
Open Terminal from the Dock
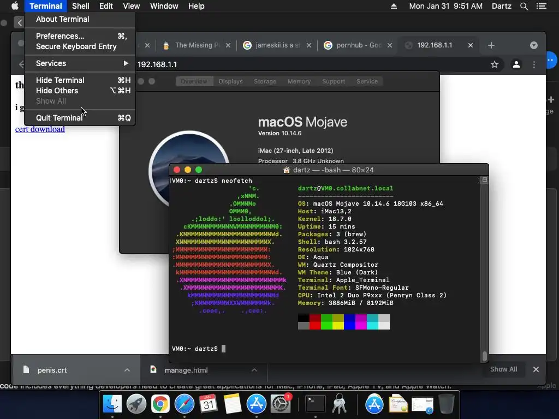pos(316,404)
